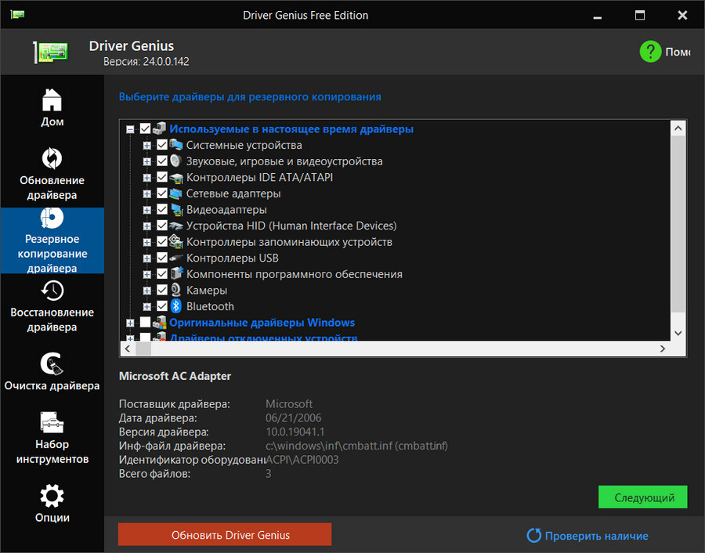Click the sound devices speaker icon

pyautogui.click(x=175, y=161)
